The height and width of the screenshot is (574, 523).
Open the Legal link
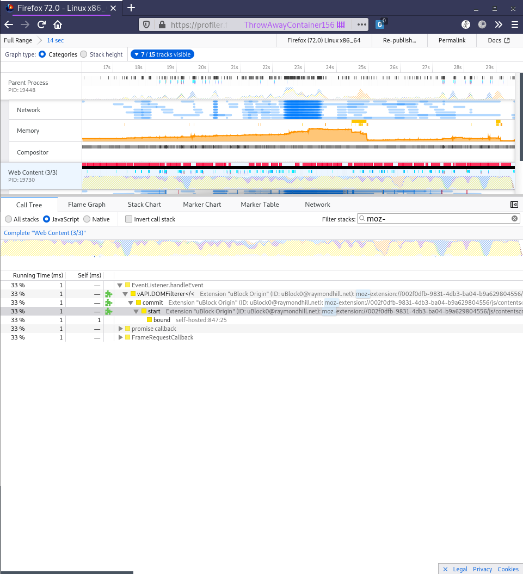[460, 569]
